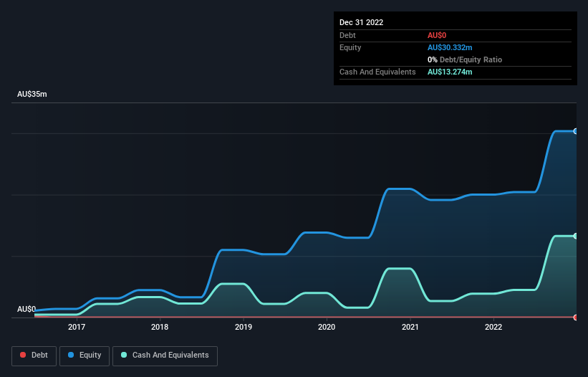This screenshot has width=588, height=377.
Task: Click the 2018 x-axis label
Action: 160,327
